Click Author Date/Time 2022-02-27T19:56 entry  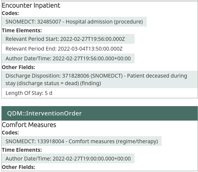[68, 59]
